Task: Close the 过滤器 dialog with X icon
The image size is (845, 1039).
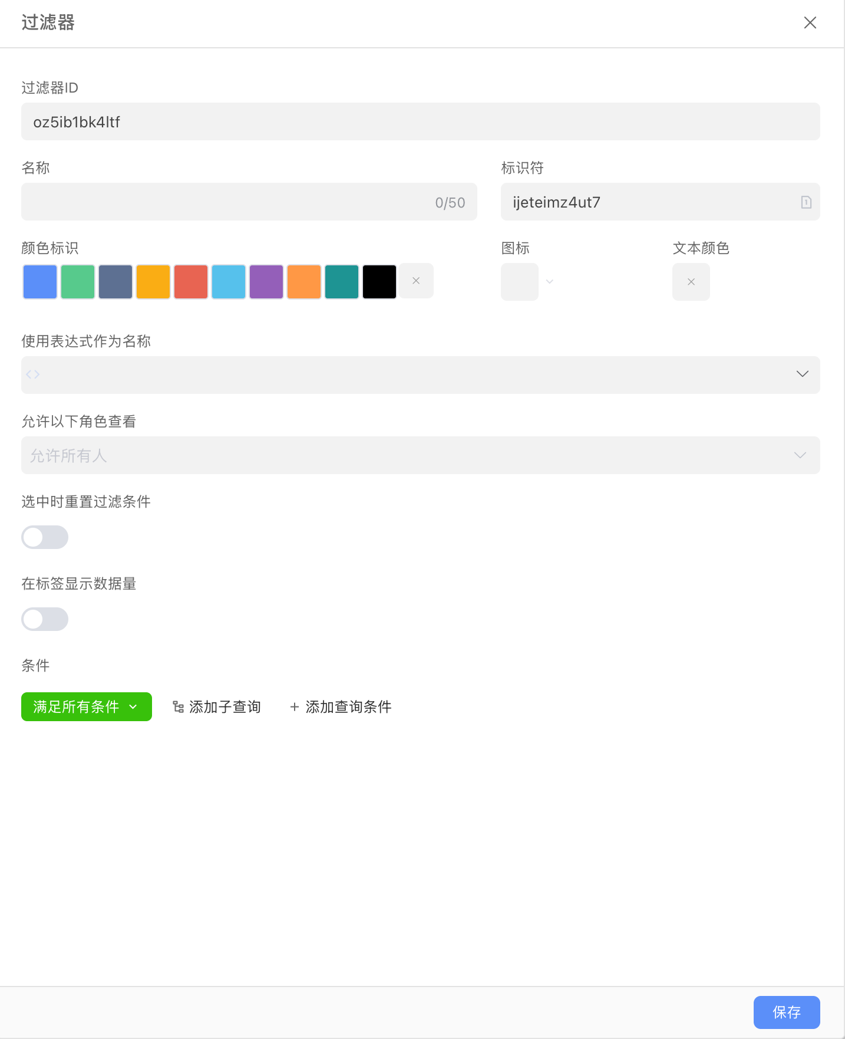Action: pyautogui.click(x=810, y=23)
